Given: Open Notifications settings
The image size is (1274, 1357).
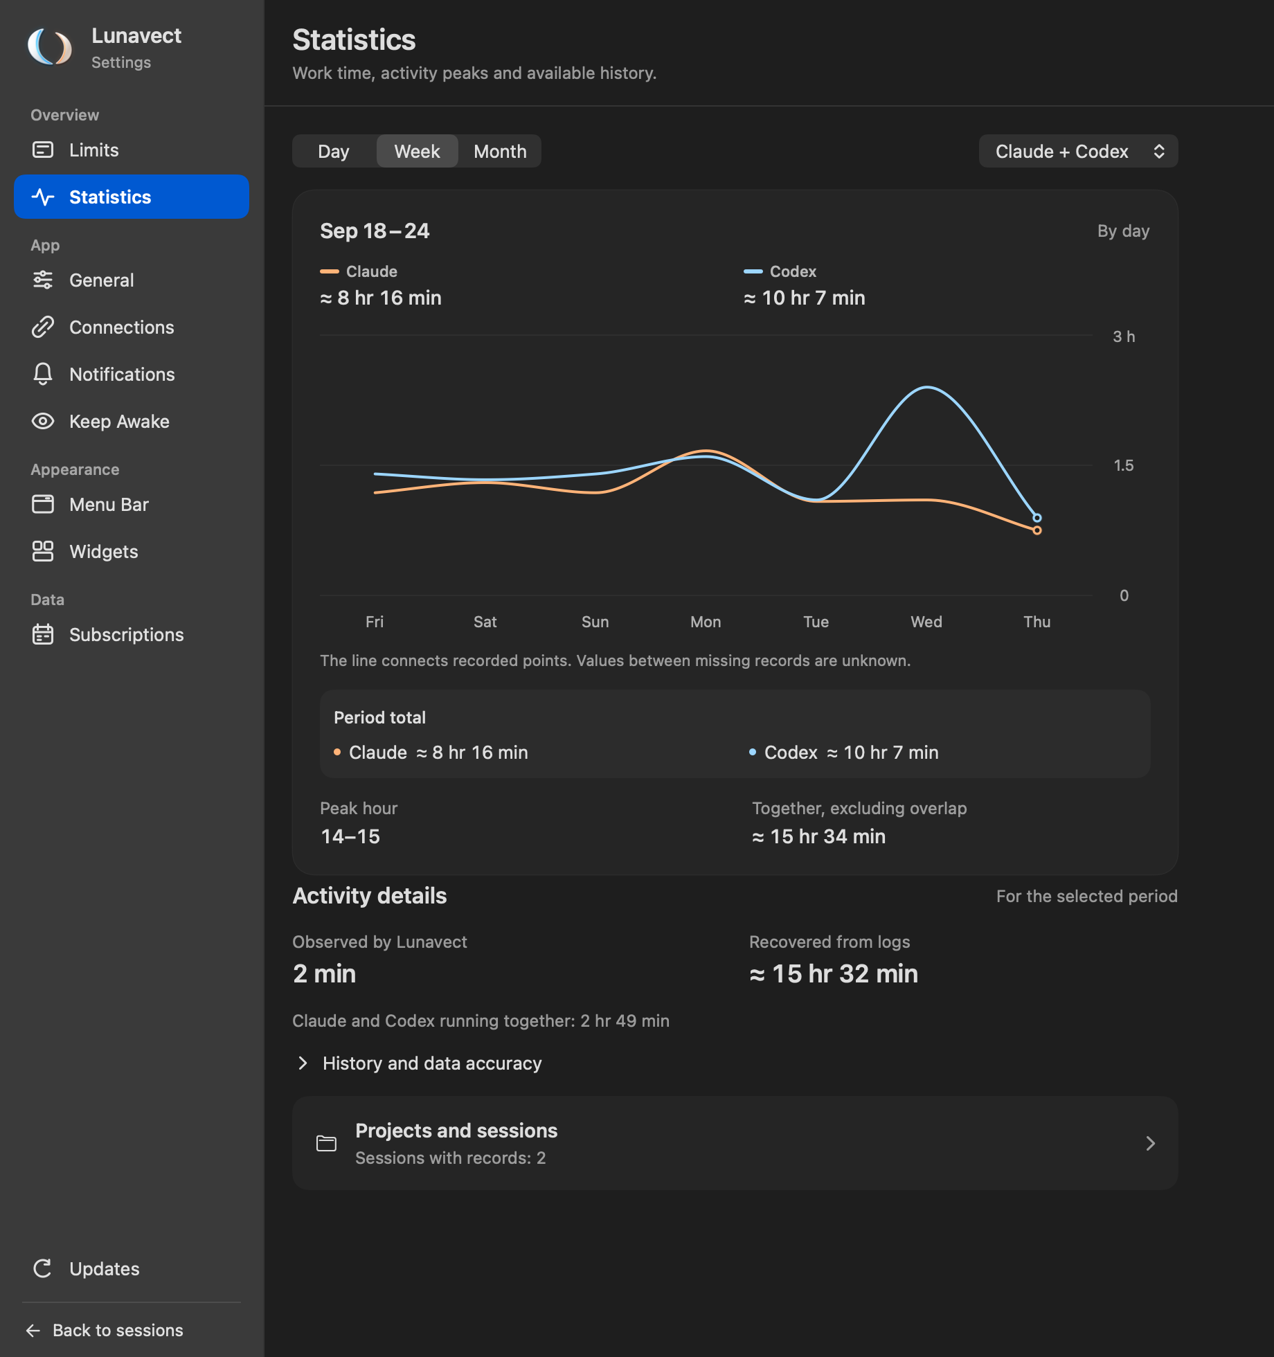Looking at the screenshot, I should [132, 374].
